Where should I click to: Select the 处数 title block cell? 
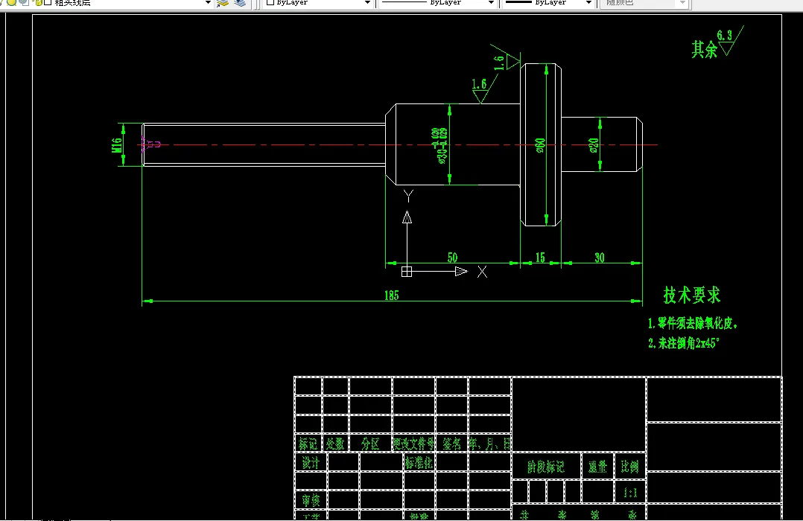pos(335,443)
